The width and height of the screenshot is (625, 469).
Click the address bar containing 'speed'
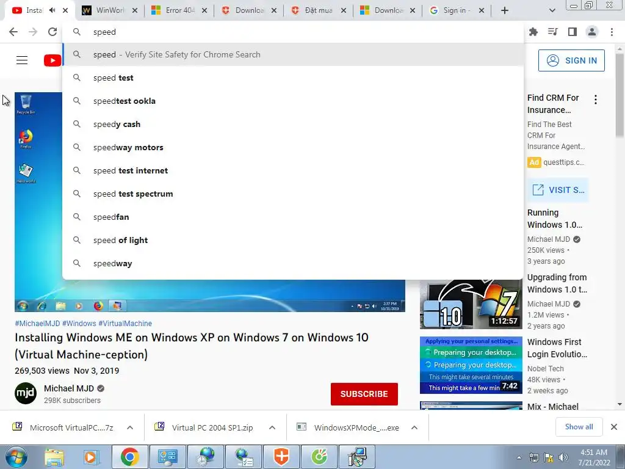(x=293, y=32)
